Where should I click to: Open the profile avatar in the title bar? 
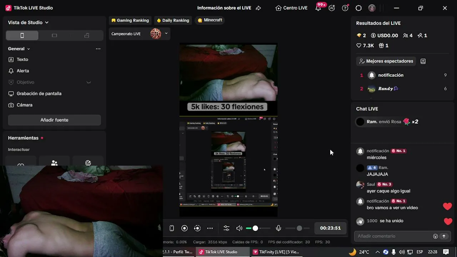(x=372, y=8)
